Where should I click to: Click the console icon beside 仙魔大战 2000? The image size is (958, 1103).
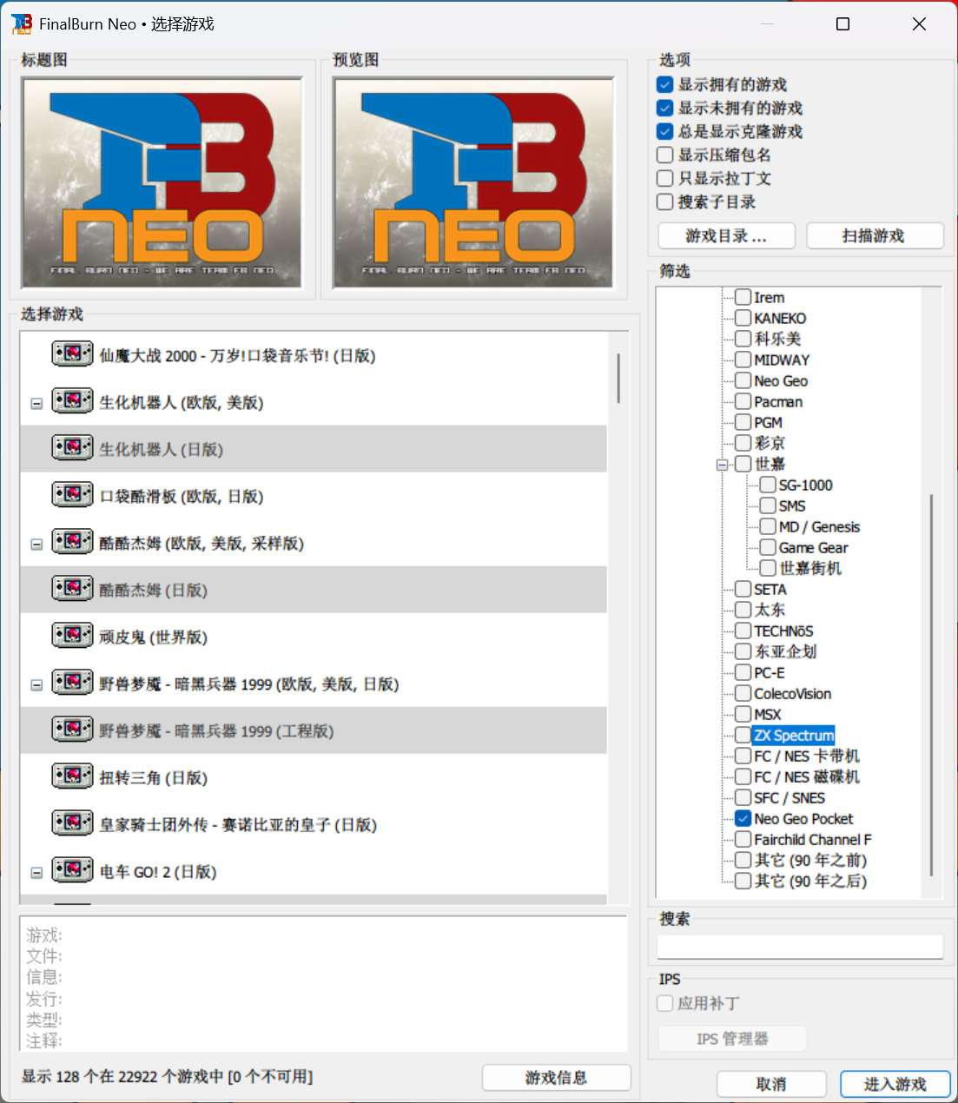click(72, 354)
